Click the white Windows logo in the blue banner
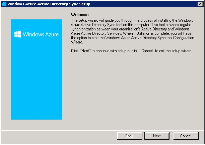Screen dimensions: 205x145 coord(17,34)
